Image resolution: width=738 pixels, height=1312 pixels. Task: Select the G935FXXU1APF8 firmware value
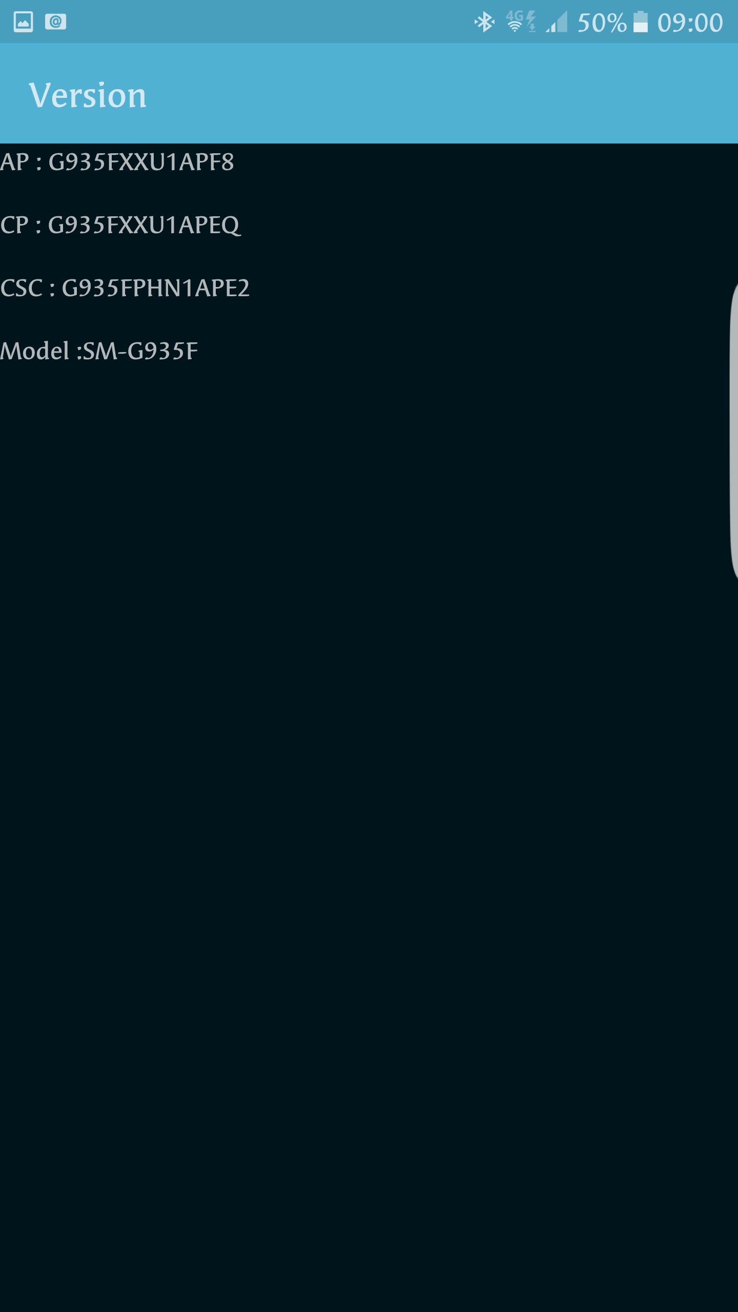click(141, 162)
